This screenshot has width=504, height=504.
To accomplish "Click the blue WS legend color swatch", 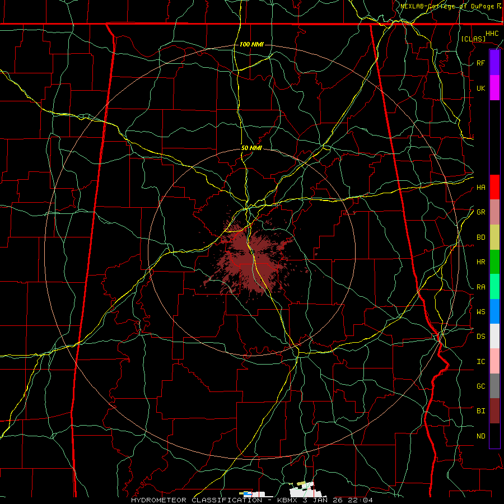I will pyautogui.click(x=494, y=311).
